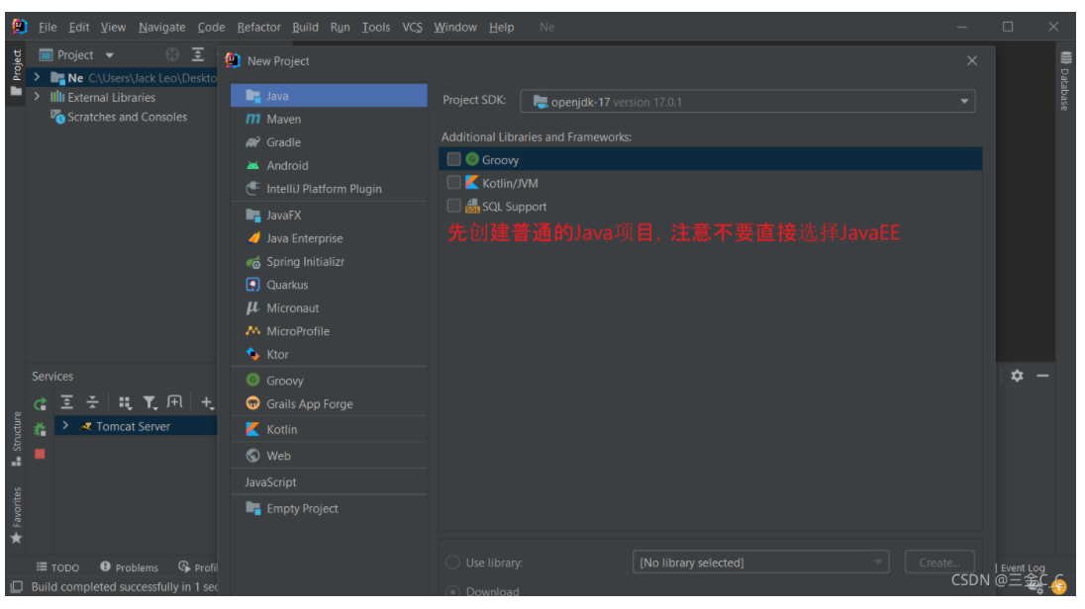This screenshot has width=1085, height=609.
Task: Stop the running service
Action: click(41, 454)
